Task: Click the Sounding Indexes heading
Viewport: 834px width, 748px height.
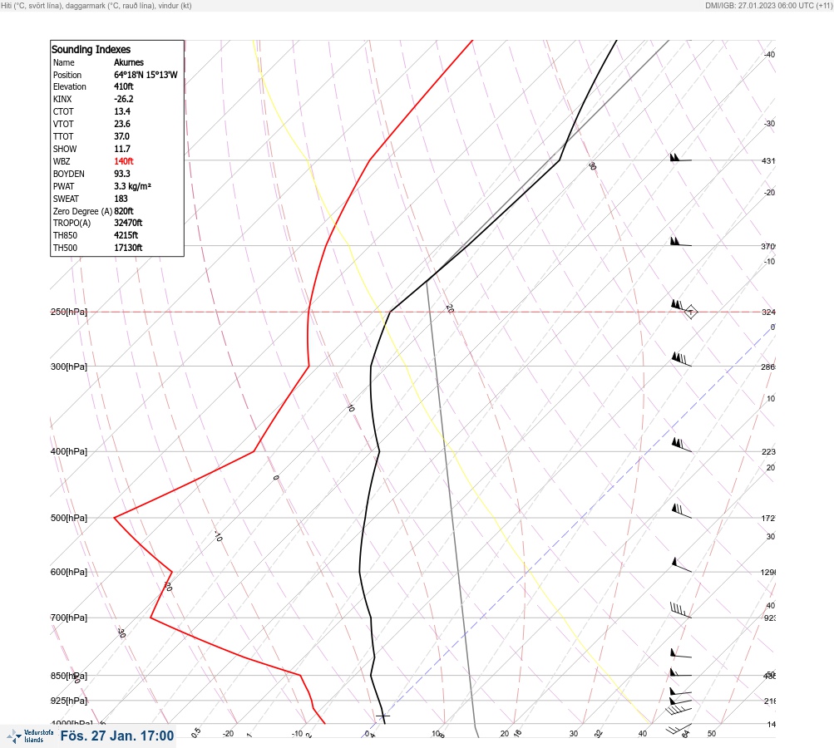Action: pyautogui.click(x=91, y=49)
